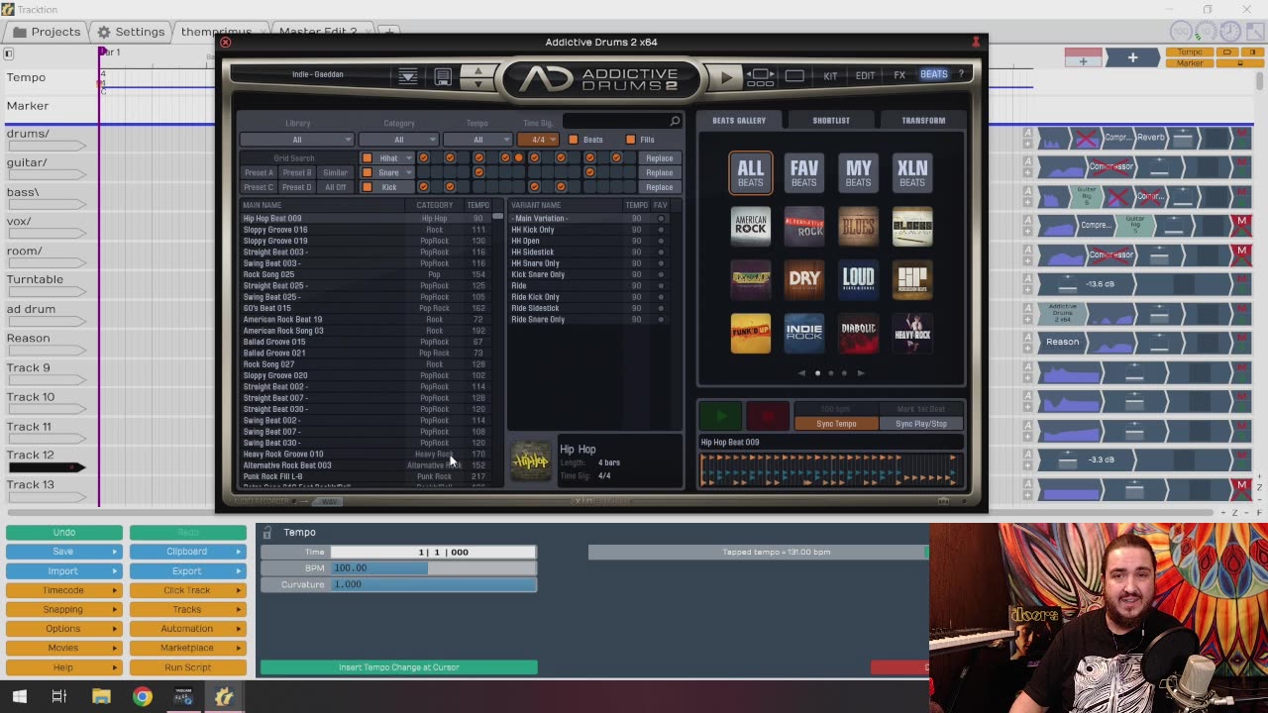This screenshot has height=713, width=1268.
Task: Switch to the Shortlist tab
Action: pyautogui.click(x=831, y=121)
